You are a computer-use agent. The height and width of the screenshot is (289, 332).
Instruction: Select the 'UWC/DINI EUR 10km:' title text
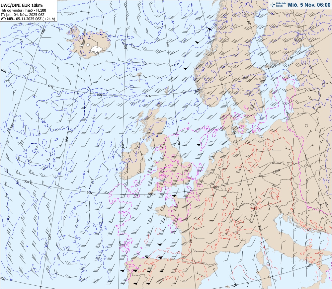(x=22, y=6)
